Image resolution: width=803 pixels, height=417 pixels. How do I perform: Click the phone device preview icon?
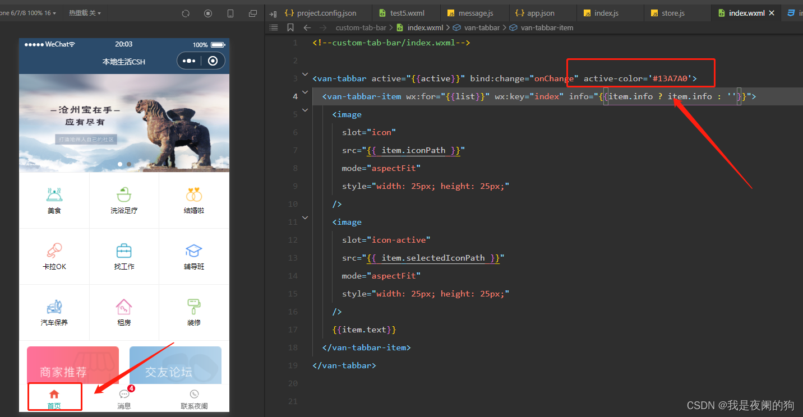point(230,13)
